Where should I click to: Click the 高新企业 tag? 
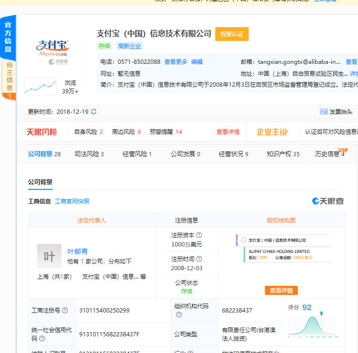point(129,46)
